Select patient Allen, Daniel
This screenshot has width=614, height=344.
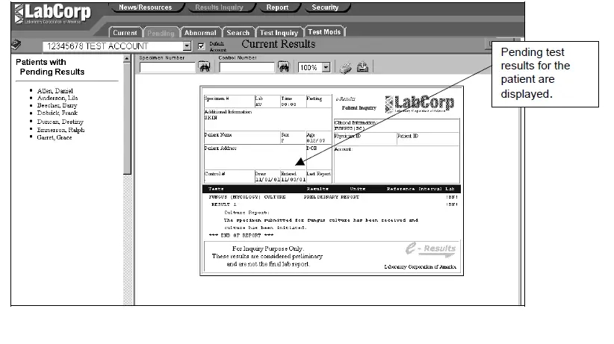(x=55, y=91)
